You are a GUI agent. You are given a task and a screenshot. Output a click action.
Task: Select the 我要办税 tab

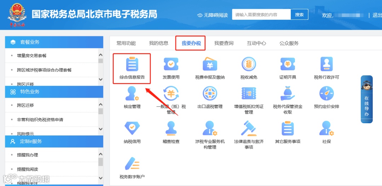tap(191, 43)
